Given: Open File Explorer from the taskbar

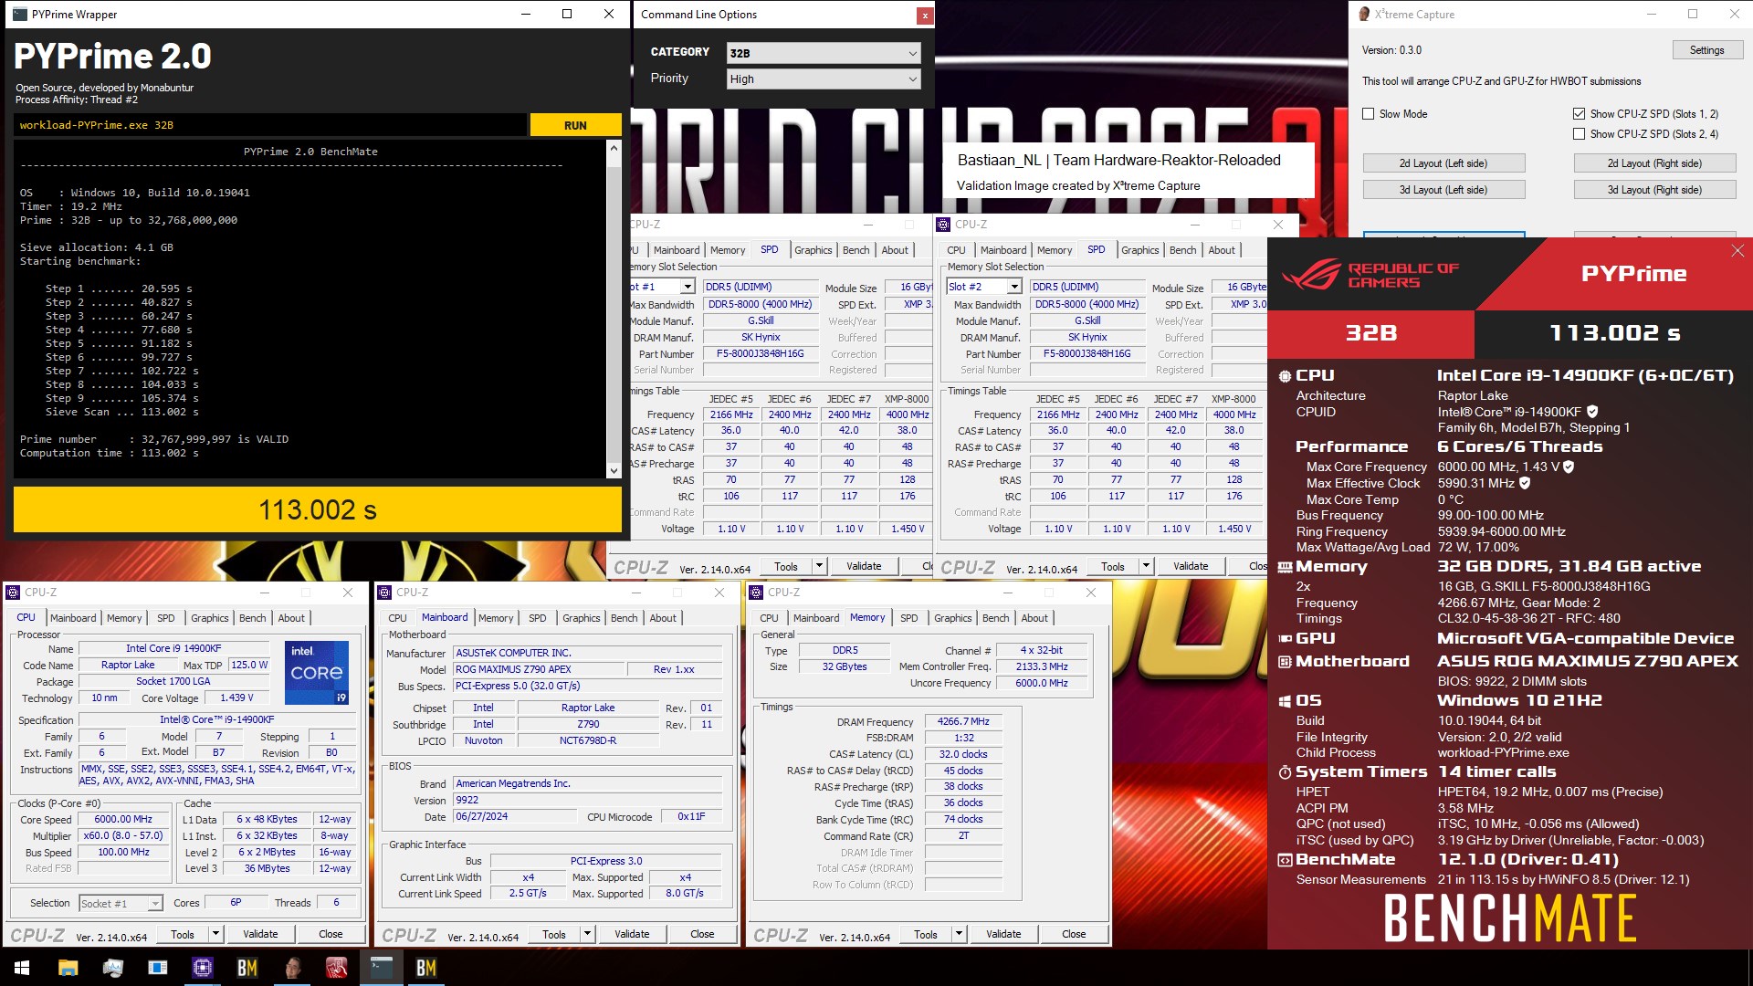Looking at the screenshot, I should 68,968.
